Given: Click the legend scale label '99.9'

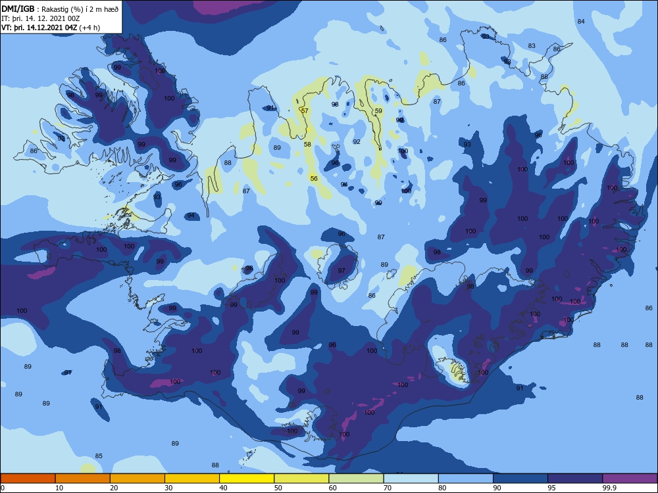Looking at the screenshot, I should (x=609, y=488).
